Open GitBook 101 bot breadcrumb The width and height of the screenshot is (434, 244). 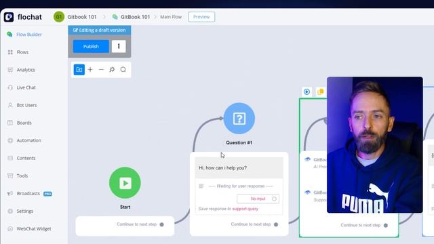pos(135,17)
